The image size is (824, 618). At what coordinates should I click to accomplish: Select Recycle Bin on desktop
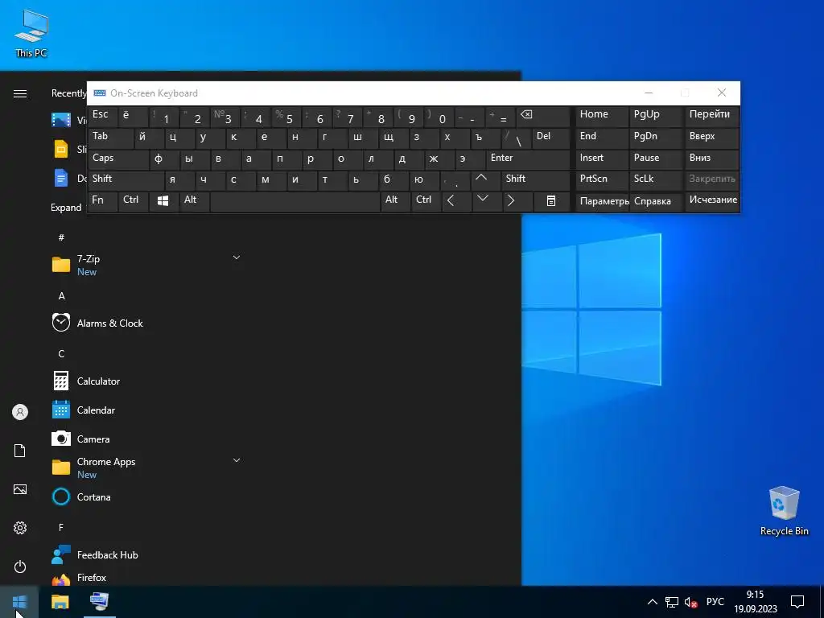(784, 511)
